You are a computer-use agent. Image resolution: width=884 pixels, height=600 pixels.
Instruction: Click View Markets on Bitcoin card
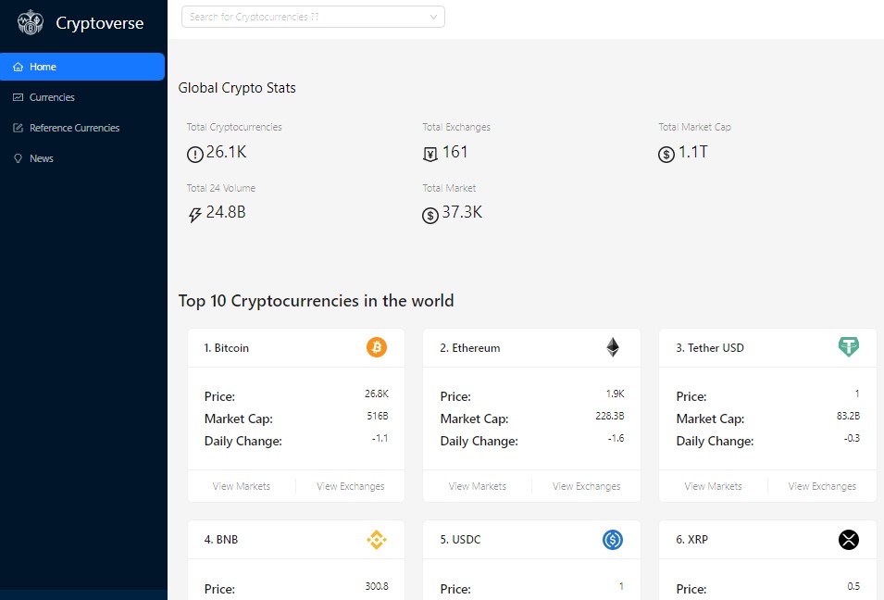242,486
